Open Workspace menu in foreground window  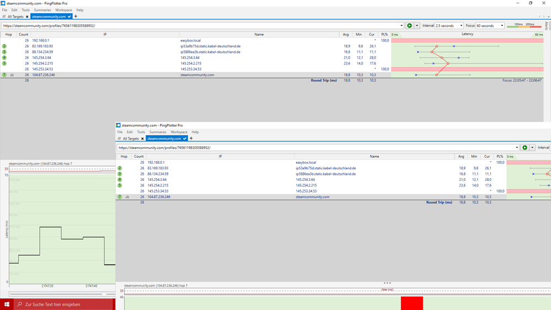179,132
